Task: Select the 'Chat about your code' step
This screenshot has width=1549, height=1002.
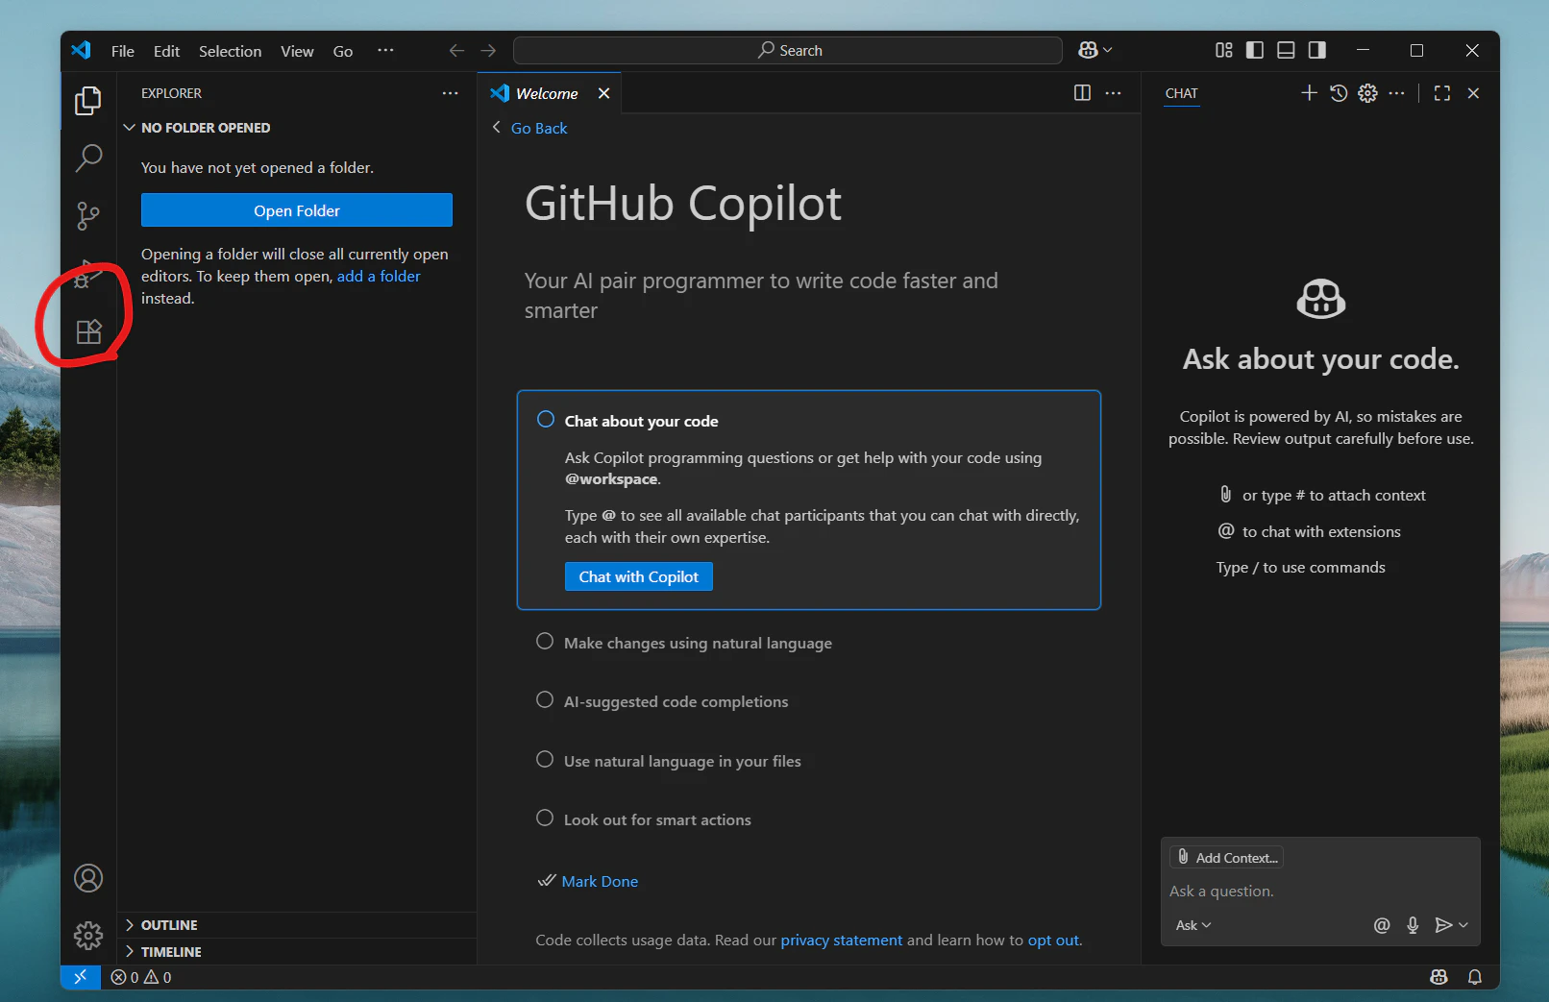Action: click(x=641, y=421)
